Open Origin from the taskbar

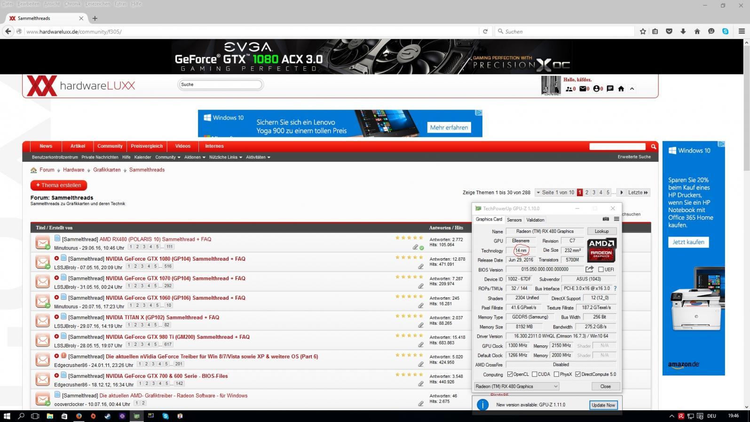(93, 416)
